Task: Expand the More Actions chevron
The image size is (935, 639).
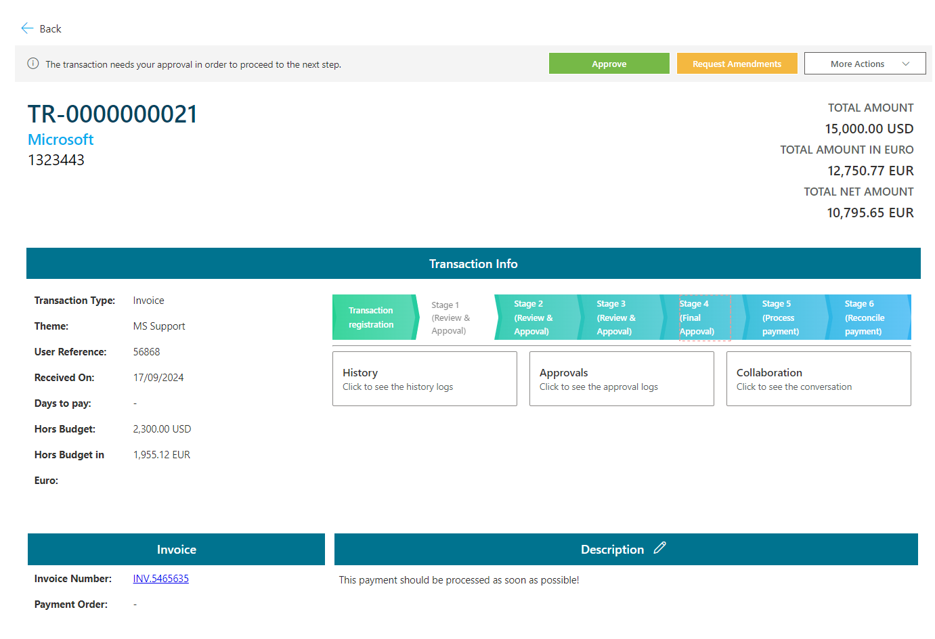Action: pos(905,64)
